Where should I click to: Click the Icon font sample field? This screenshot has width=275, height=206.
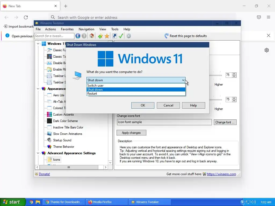(164, 122)
